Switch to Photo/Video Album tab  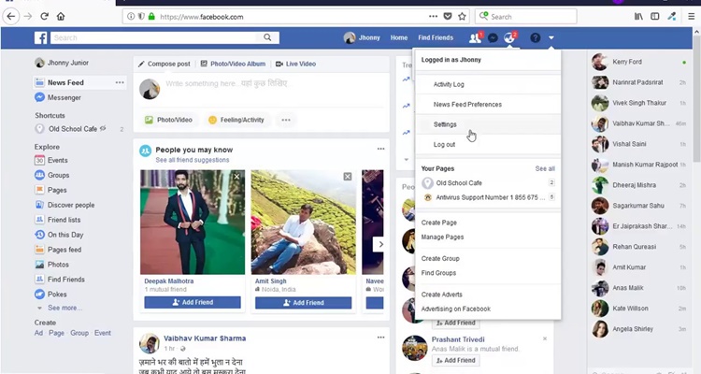tap(233, 64)
